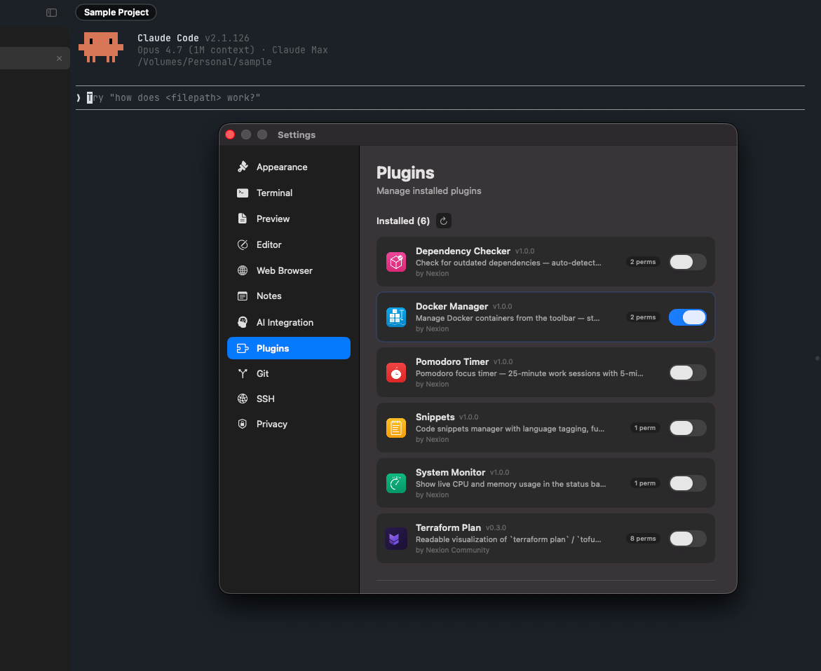Click the Notes list icon
This screenshot has height=671, width=821.
243,296
